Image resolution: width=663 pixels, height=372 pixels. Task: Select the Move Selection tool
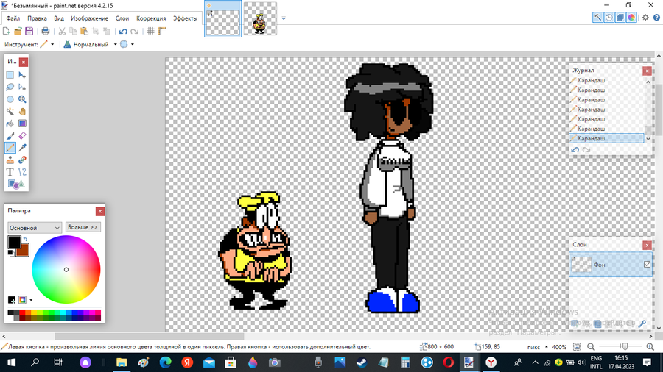click(22, 87)
